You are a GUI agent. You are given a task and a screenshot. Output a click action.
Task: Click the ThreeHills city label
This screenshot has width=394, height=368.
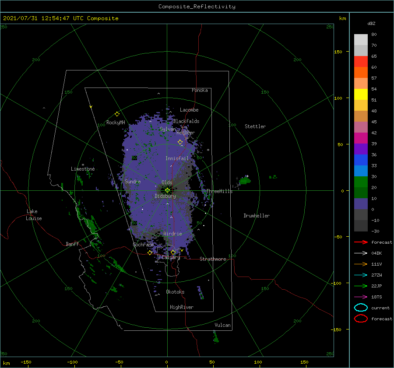219,191
